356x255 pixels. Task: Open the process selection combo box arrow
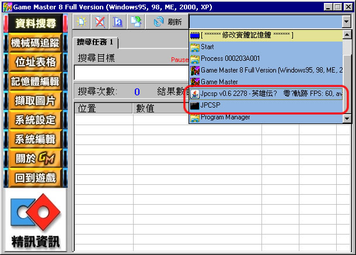pos(346,22)
